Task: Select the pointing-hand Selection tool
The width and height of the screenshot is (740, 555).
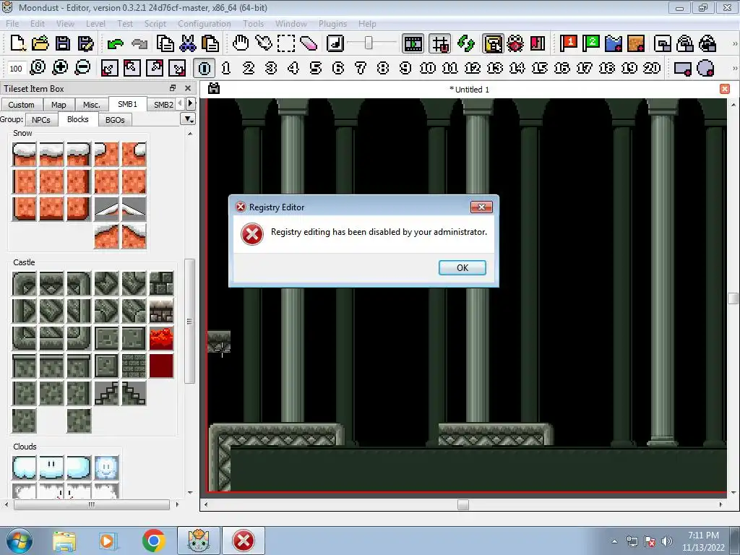Action: 263,43
